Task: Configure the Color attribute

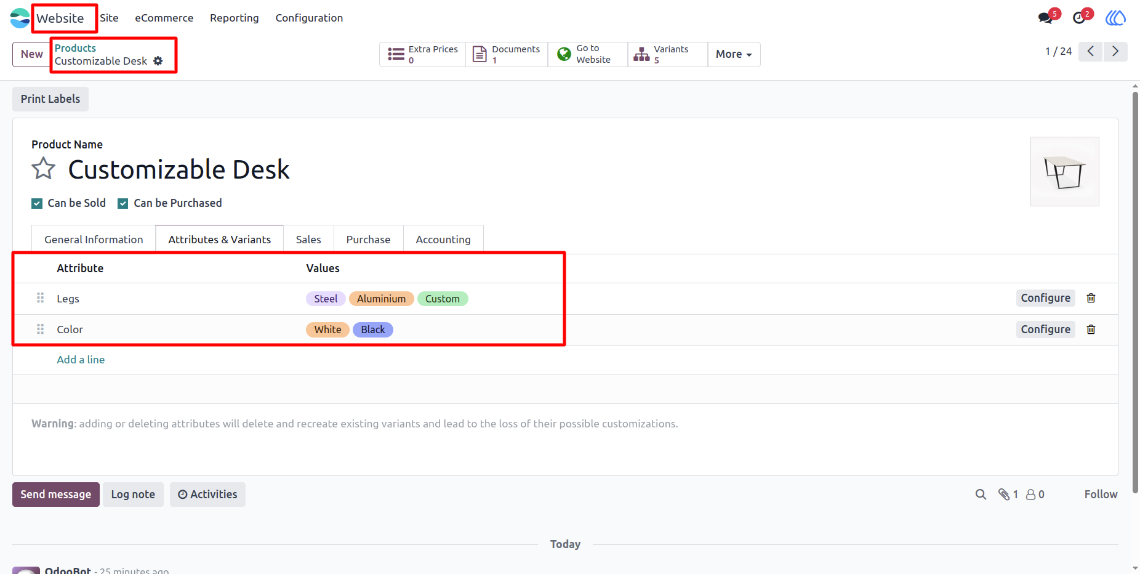Action: [1045, 329]
